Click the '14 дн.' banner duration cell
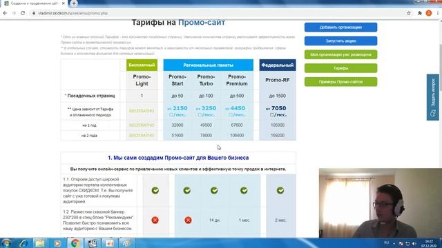 [214, 220]
